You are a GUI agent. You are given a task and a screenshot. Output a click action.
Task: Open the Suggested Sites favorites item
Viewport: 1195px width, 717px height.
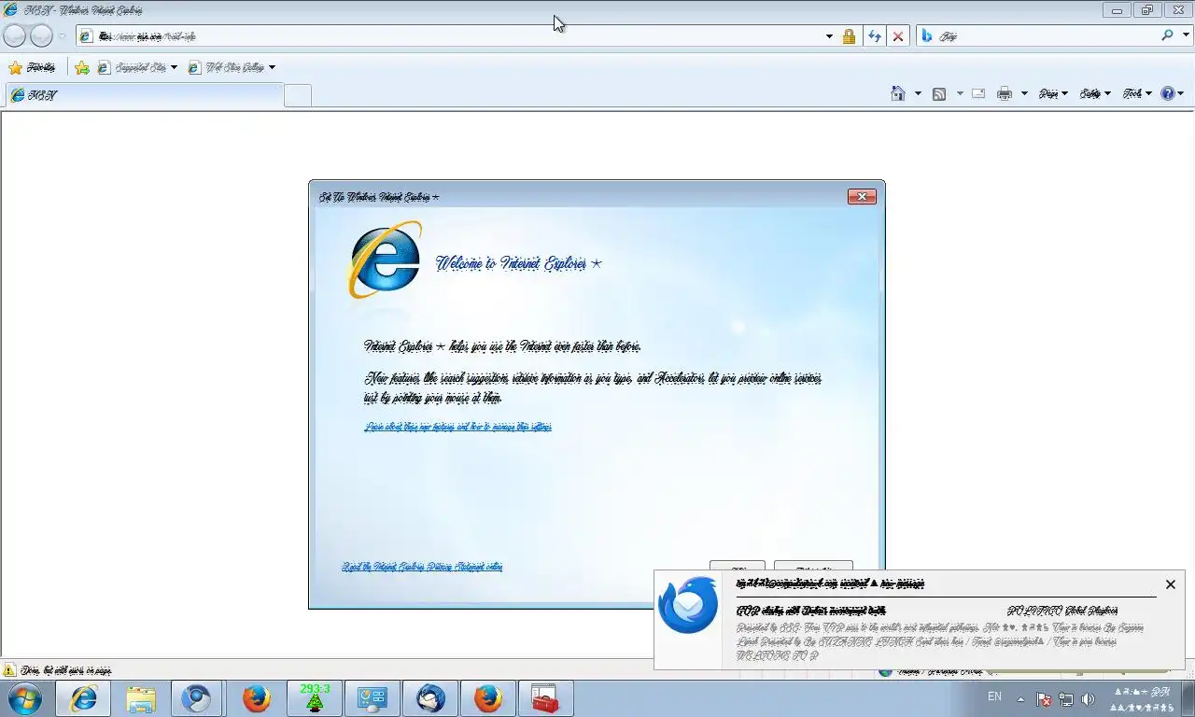click(132, 67)
